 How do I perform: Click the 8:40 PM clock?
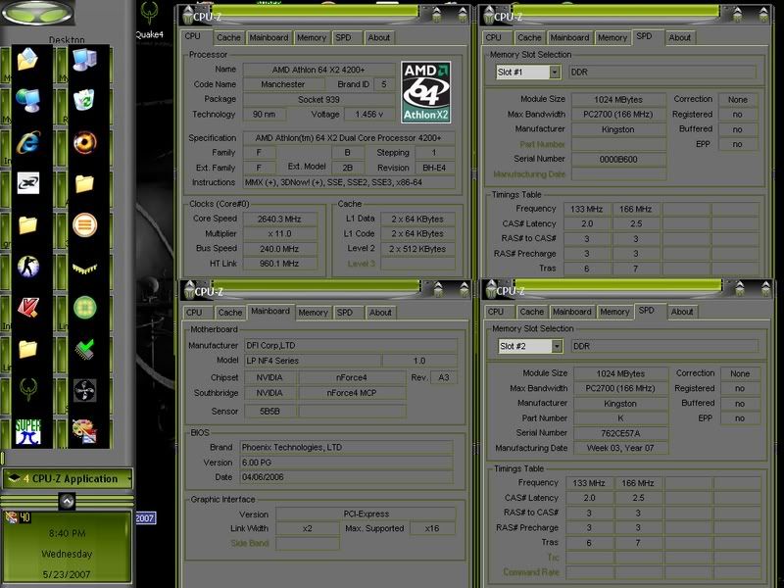(x=67, y=533)
